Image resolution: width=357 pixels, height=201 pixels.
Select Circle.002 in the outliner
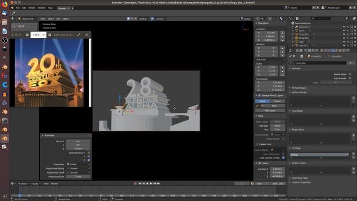coord(303,38)
